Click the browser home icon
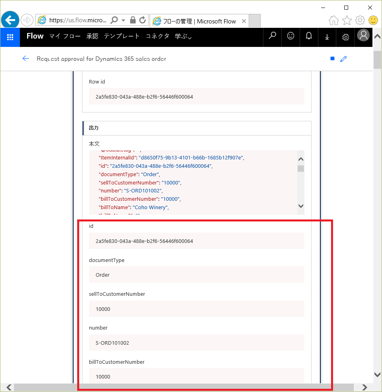Image resolution: width=382 pixels, height=392 pixels. pyautogui.click(x=333, y=20)
